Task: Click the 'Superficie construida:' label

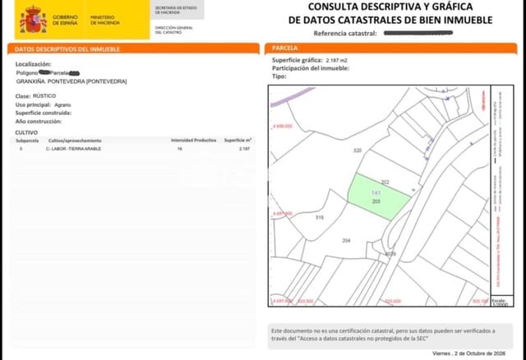Action: (44, 113)
